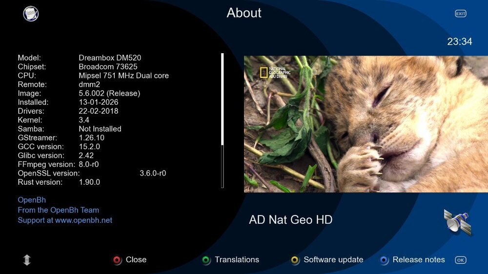Click the AD Nat Geo HD channel name

pyautogui.click(x=291, y=220)
